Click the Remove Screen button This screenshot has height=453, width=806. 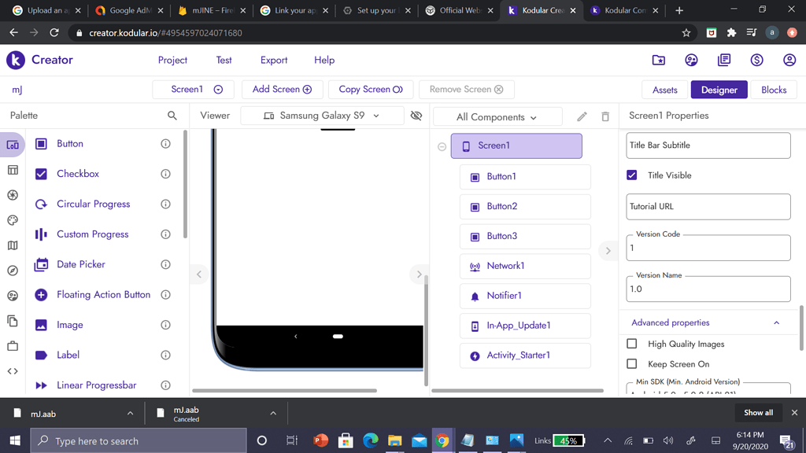(x=466, y=90)
